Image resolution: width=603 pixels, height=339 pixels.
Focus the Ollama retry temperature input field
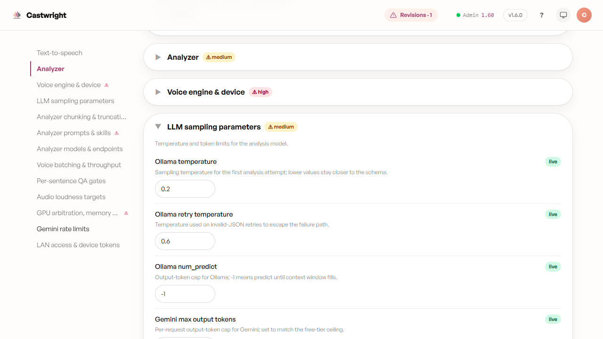point(185,241)
